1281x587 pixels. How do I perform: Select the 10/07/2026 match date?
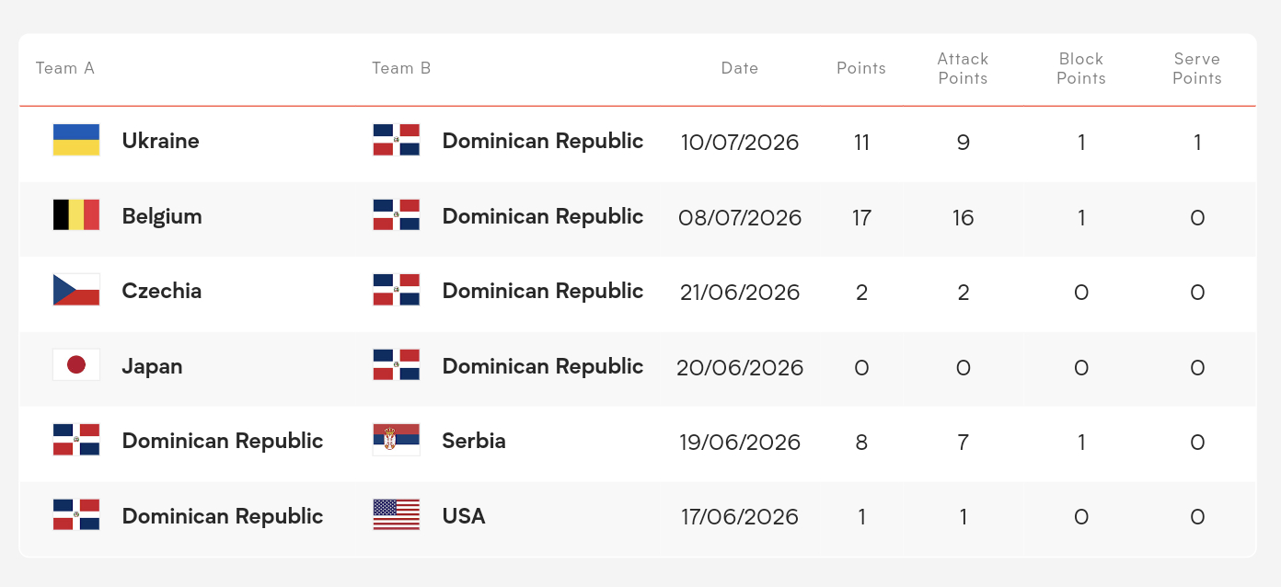tap(740, 143)
